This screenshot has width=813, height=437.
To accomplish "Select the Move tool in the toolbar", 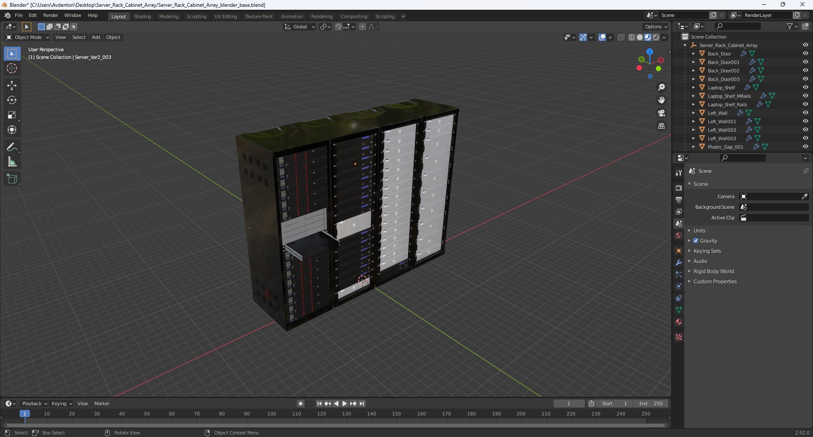I will 12,86.
